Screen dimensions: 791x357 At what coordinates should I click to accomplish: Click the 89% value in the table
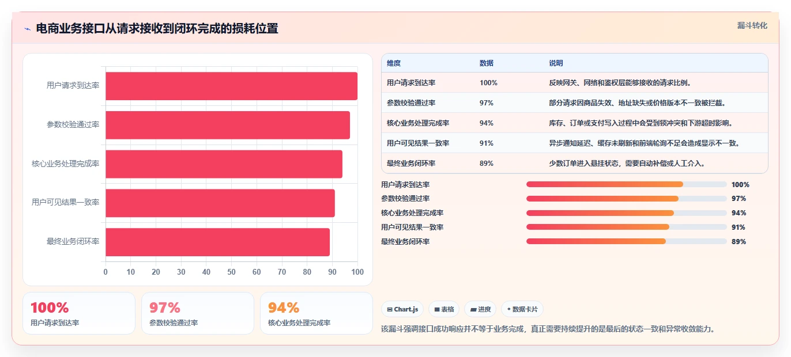pyautogui.click(x=487, y=164)
